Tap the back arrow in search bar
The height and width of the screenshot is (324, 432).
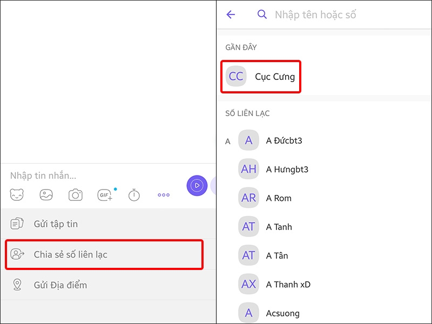tap(231, 15)
